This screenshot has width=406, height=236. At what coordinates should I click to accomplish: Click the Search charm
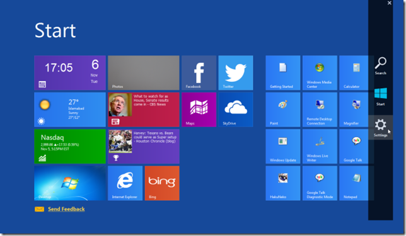click(380, 66)
